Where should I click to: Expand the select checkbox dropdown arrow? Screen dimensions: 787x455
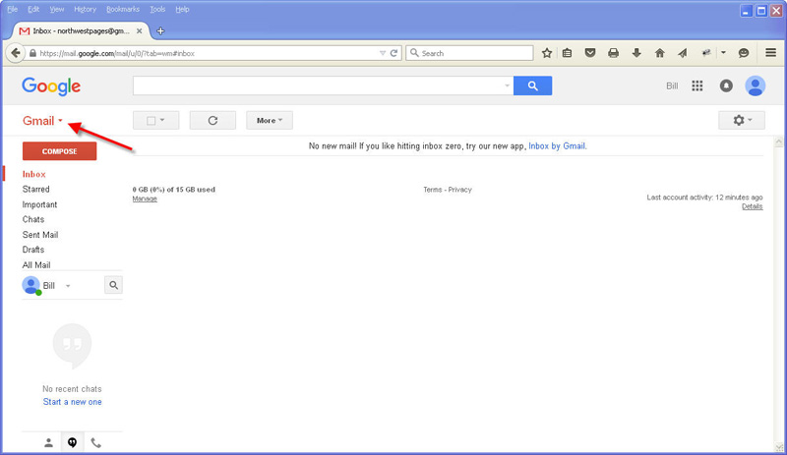click(162, 121)
